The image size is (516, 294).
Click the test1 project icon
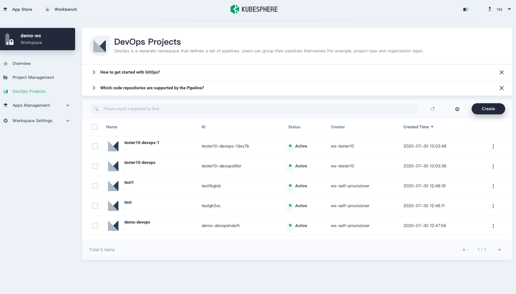tap(113, 186)
